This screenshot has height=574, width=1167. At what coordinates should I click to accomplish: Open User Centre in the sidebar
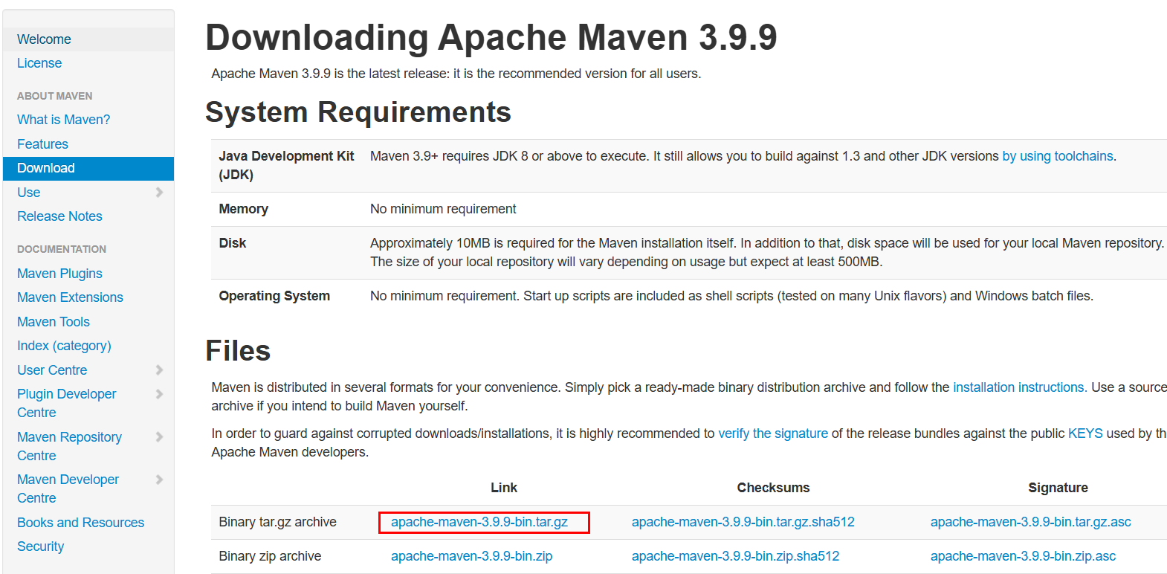pos(52,370)
